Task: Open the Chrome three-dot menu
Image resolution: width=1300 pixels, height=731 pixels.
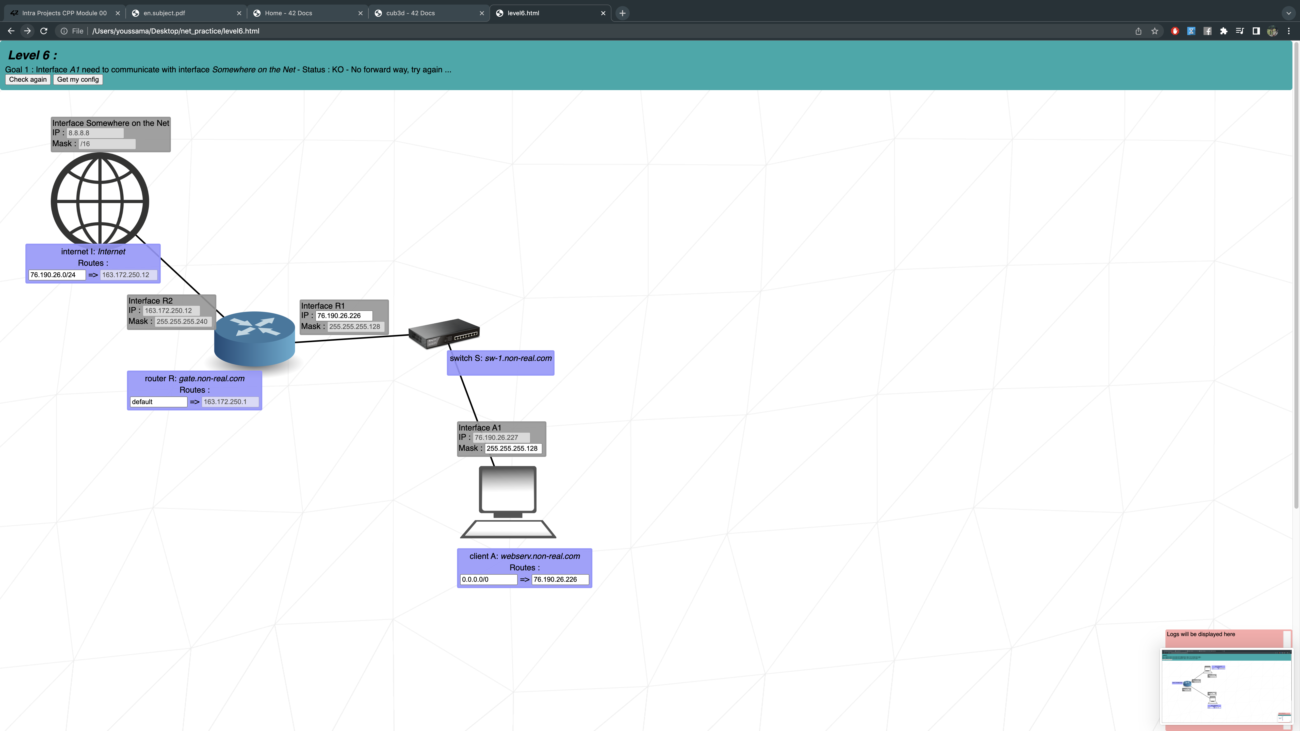Action: coord(1288,31)
